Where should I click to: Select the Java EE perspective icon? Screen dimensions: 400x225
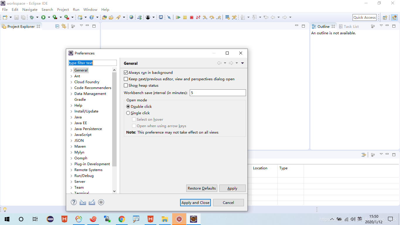click(x=394, y=18)
